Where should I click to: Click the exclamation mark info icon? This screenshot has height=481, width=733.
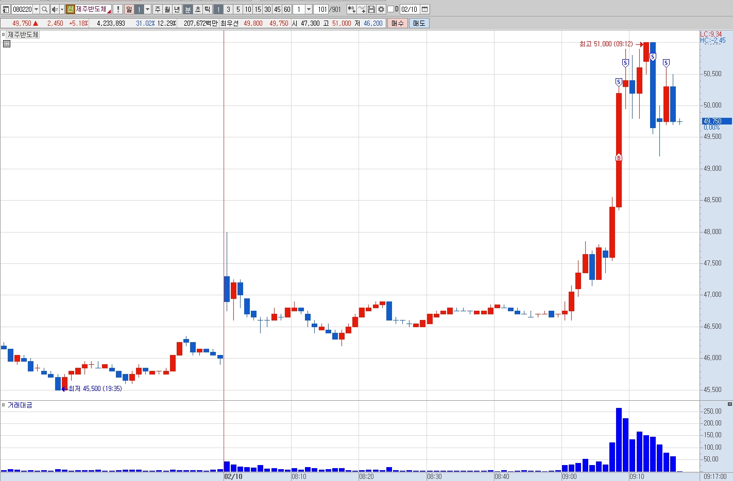(118, 9)
